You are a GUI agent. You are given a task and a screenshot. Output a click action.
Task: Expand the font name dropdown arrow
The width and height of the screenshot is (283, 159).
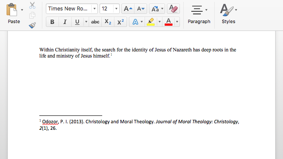94,9
